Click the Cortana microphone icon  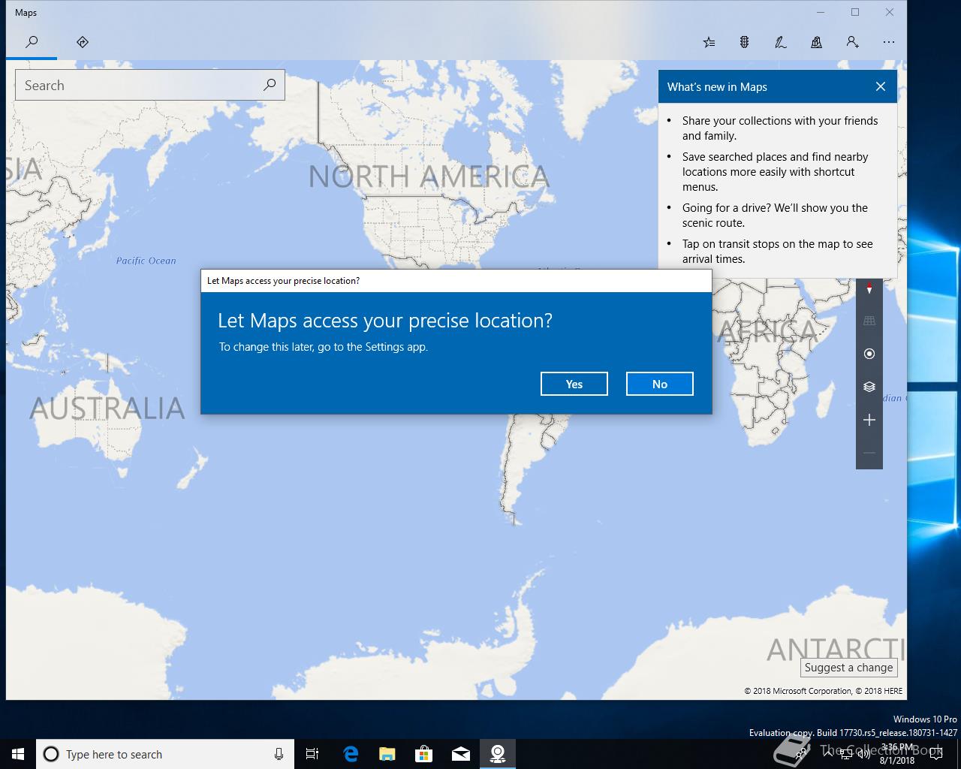point(279,754)
